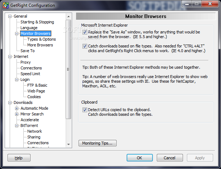Click the Help button
The width and height of the screenshot is (221, 169).
(19, 158)
